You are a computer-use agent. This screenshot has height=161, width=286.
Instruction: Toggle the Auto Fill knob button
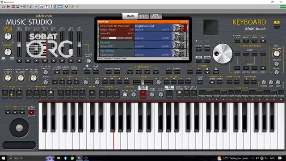pyautogui.click(x=46, y=82)
